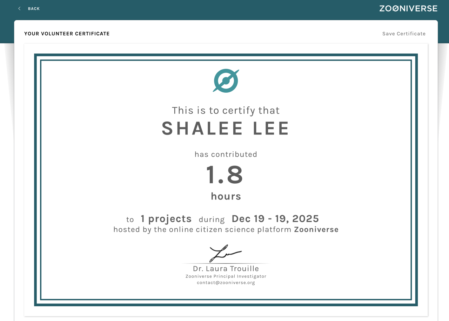
Task: Click the text 'This is to certify that'
Action: [226, 111]
